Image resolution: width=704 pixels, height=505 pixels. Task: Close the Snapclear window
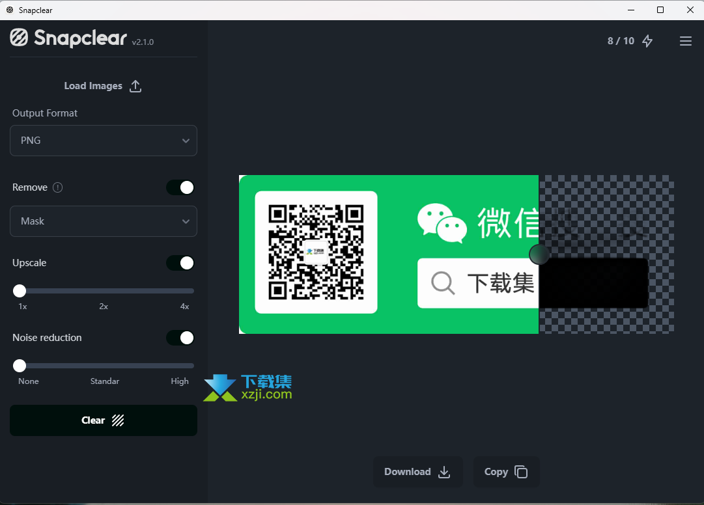pyautogui.click(x=690, y=10)
